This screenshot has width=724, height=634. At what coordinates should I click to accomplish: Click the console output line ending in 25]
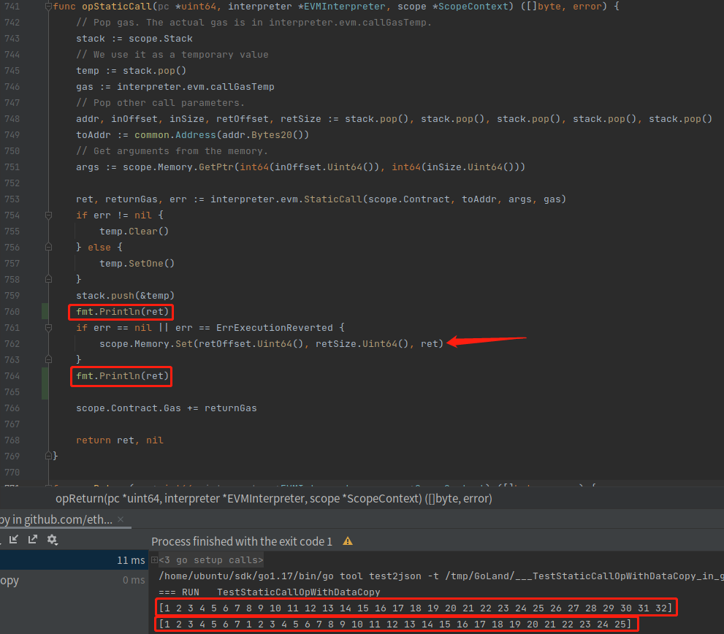pyautogui.click(x=395, y=625)
